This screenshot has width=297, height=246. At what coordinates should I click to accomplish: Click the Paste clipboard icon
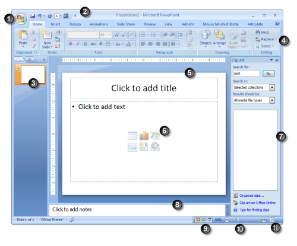(23, 35)
